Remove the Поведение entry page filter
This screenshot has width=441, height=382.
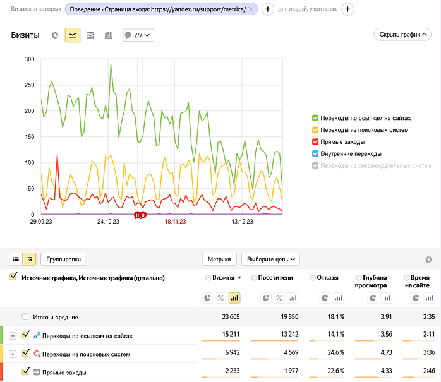pos(251,9)
